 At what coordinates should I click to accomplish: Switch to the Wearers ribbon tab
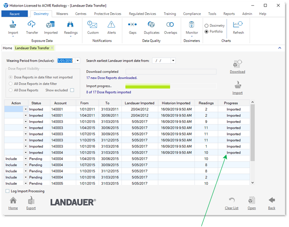point(62,14)
